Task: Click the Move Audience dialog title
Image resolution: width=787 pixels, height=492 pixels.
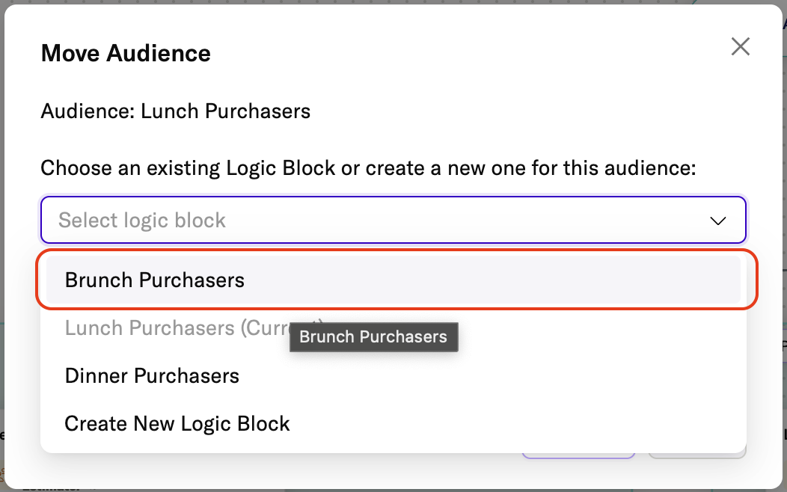Action: (x=125, y=53)
